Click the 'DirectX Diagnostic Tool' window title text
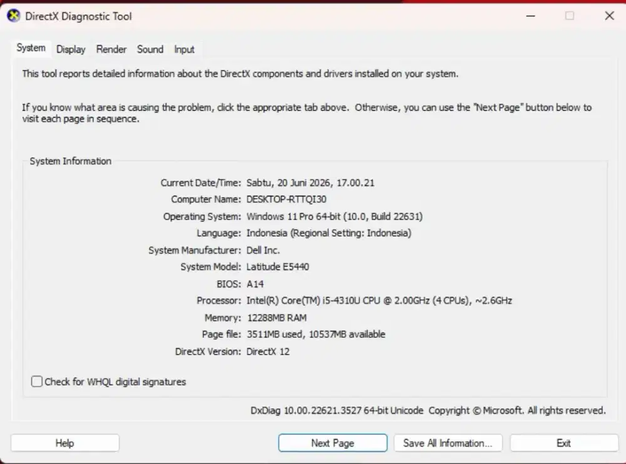This screenshot has width=626, height=464. 78,16
